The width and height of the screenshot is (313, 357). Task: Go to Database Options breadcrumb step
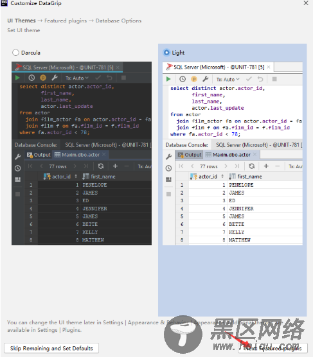118,21
